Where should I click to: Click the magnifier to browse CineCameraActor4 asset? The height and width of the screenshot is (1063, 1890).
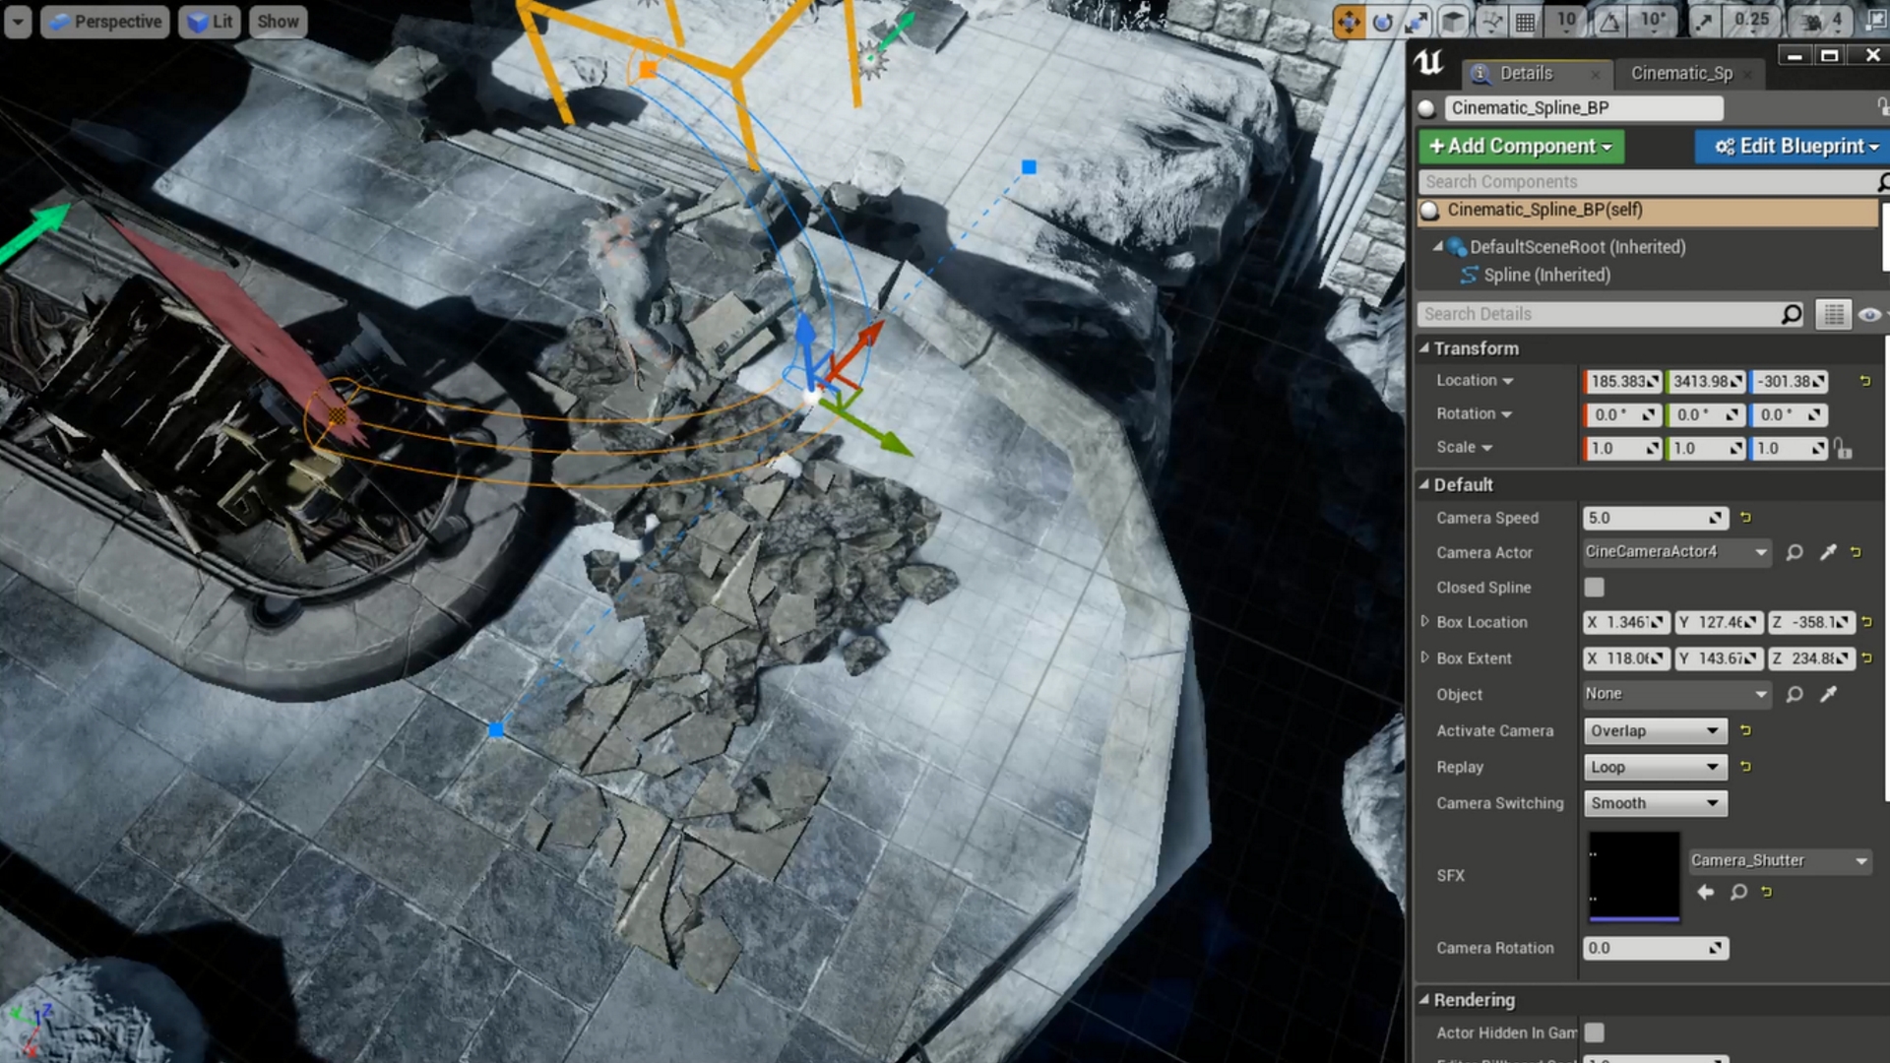click(1795, 552)
